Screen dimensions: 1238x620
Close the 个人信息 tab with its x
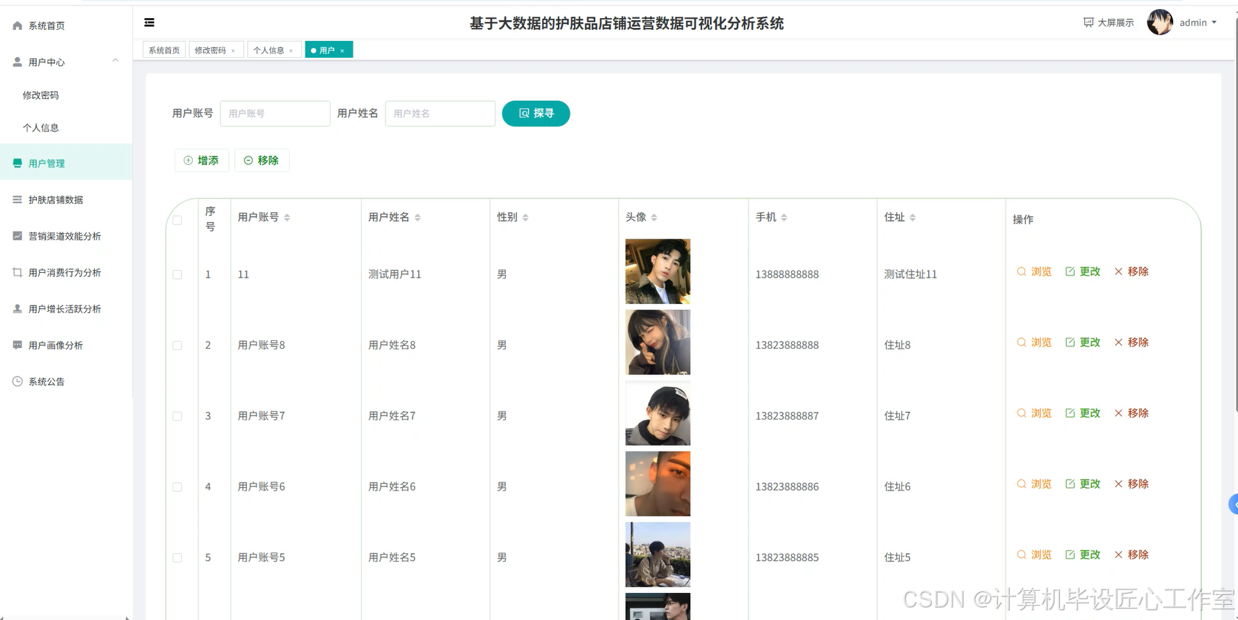coord(291,51)
